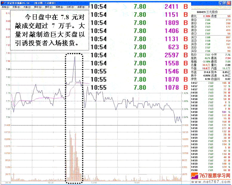Click the app icon in the title bar
The width and height of the screenshot is (232, 185).
1,2
